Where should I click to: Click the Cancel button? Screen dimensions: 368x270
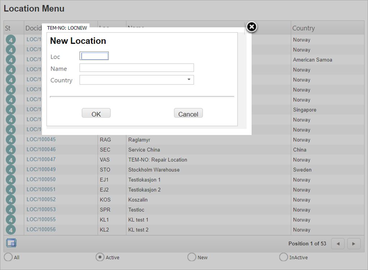pos(188,113)
